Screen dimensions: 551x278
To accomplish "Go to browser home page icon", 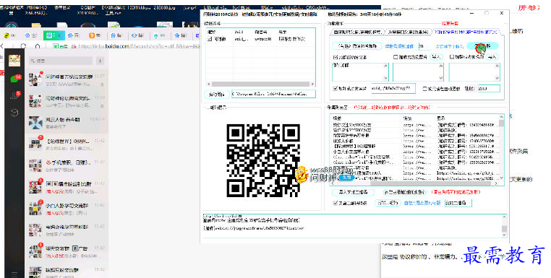I will [x=38, y=46].
